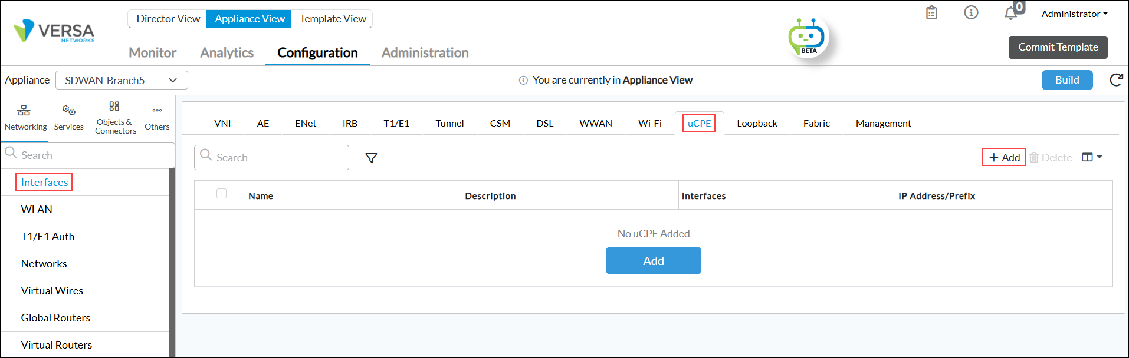
Task: Switch to the Loopback tab
Action: pyautogui.click(x=757, y=123)
